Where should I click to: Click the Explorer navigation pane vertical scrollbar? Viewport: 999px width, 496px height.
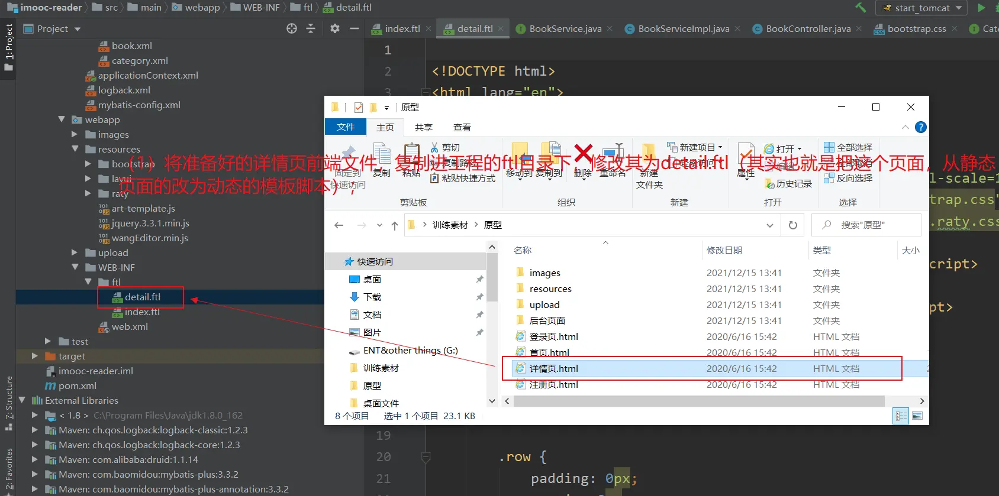point(492,277)
